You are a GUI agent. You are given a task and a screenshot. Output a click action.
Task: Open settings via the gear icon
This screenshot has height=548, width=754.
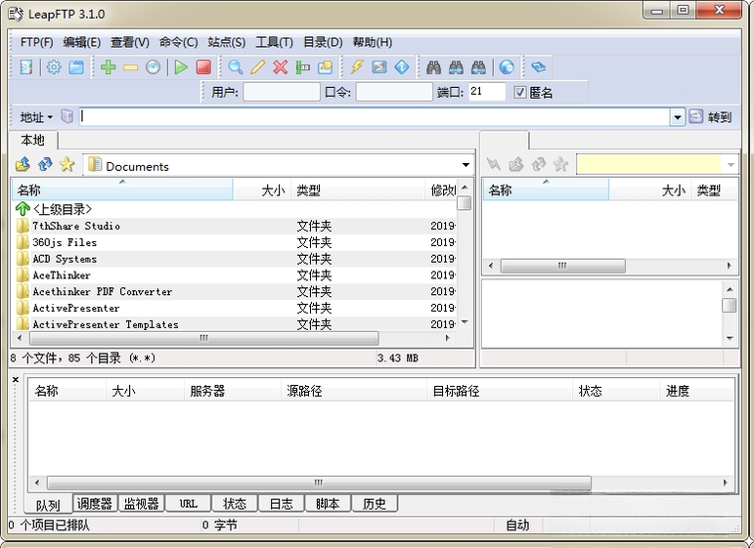[x=54, y=66]
